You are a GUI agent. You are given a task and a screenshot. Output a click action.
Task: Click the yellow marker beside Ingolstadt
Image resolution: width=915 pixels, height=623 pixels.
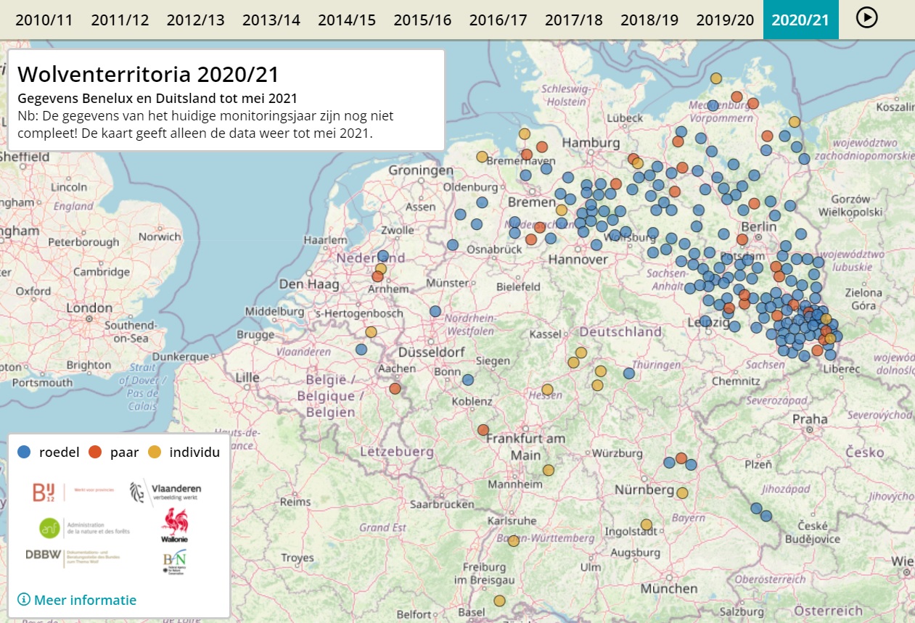coord(647,524)
